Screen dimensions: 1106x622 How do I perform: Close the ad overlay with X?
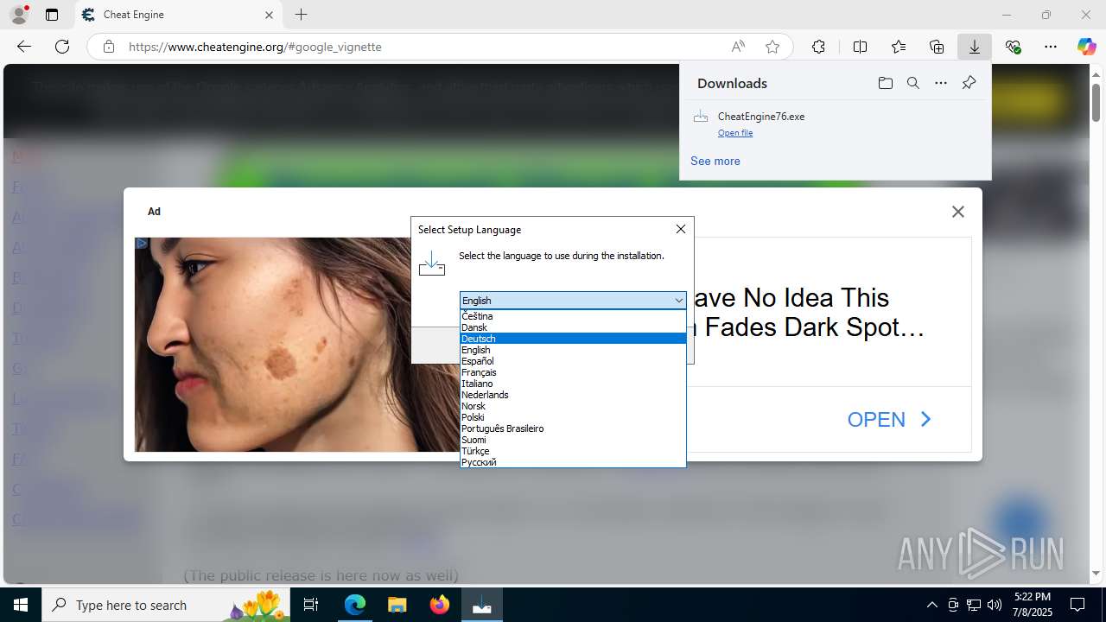[x=957, y=212]
